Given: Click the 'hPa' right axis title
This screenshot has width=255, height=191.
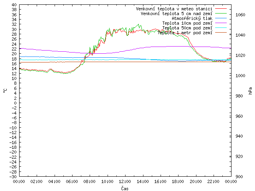Looking at the screenshot, I should point(250,91).
